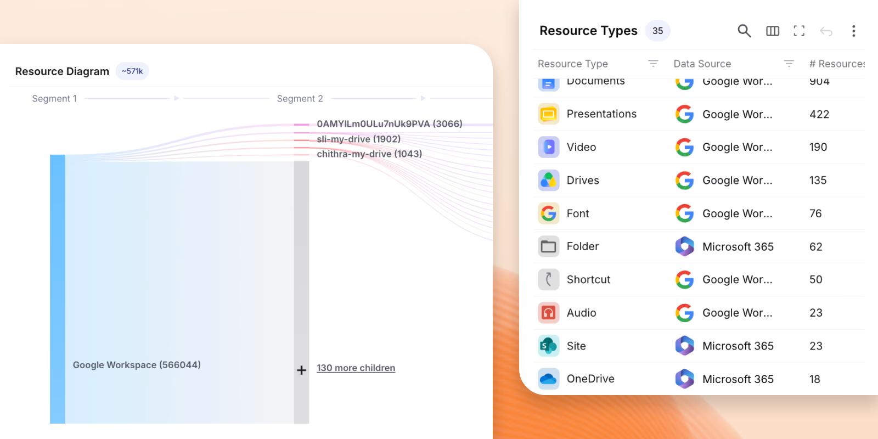Click Microsoft 365 logo in Folder row

(x=684, y=246)
